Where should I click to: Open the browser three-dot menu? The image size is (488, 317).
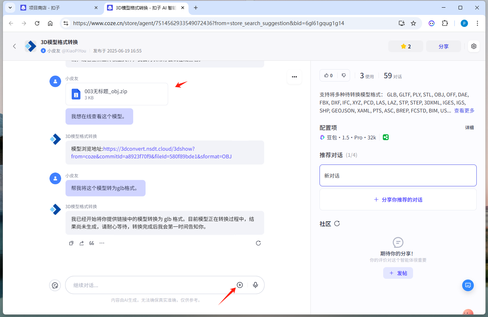477,23
